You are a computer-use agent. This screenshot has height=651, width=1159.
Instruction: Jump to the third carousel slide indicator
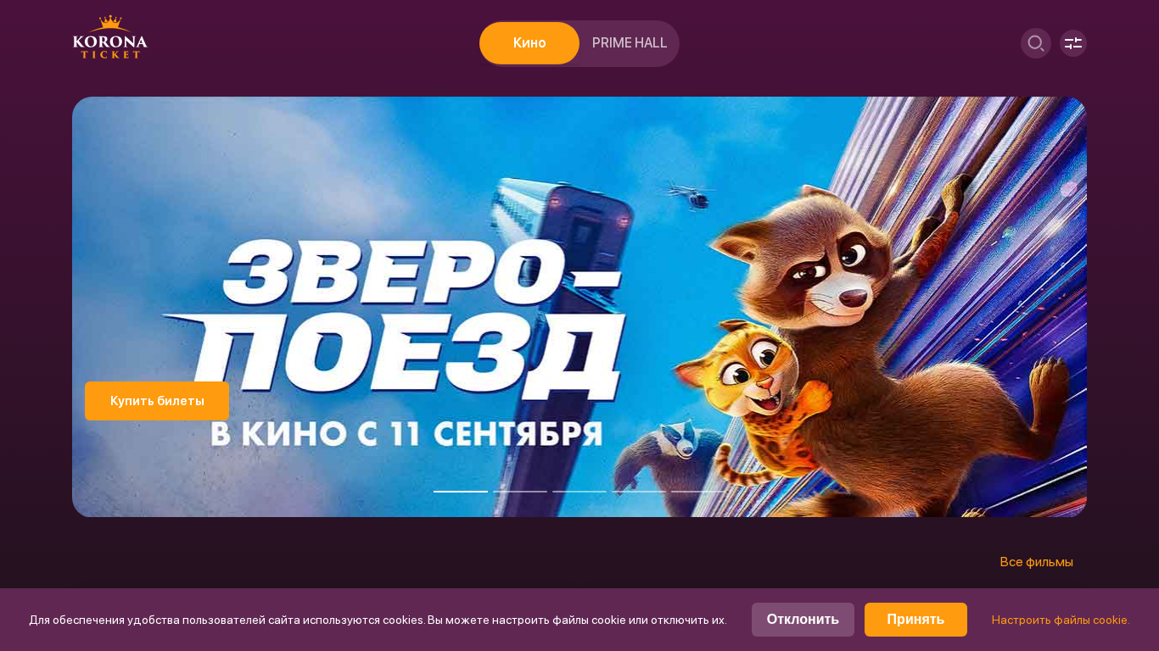coord(579,491)
